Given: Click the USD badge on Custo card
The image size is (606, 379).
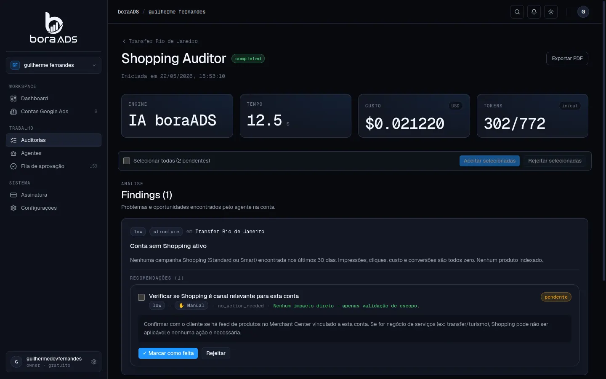Looking at the screenshot, I should coord(455,106).
